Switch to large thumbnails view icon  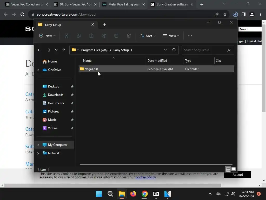(x=234, y=169)
